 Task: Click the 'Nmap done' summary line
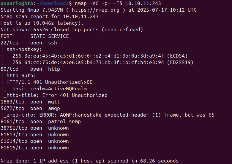click(x=89, y=161)
